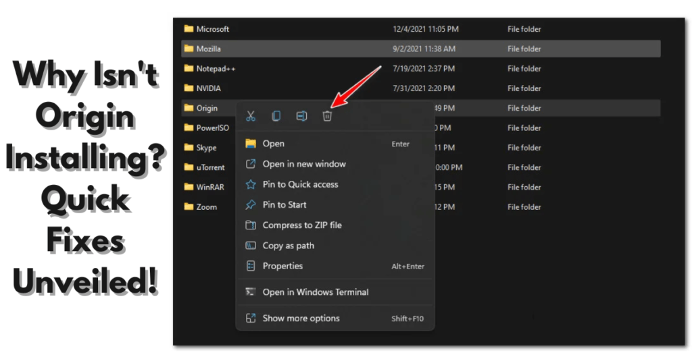Click the PowerISO folder icon
This screenshot has height=363, width=692.
[189, 128]
